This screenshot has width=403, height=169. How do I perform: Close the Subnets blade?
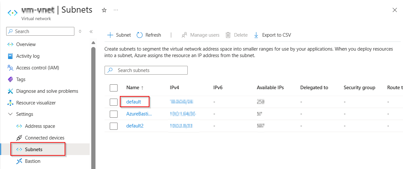click(395, 10)
